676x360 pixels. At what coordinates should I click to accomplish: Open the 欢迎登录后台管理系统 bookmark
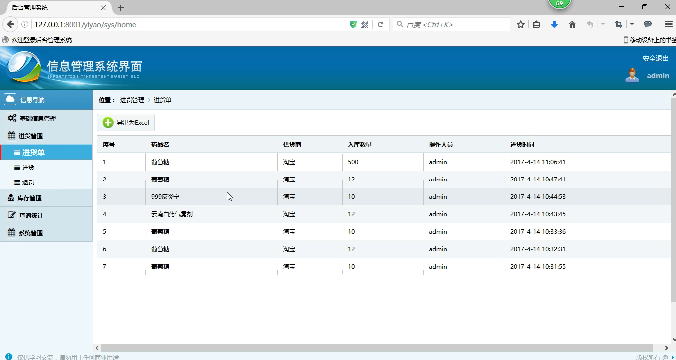pyautogui.click(x=37, y=40)
